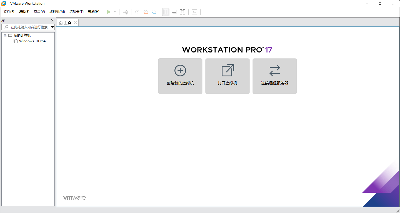Screen dimensions: 400x213
Task: Click the computer icon beside 我的计算机
Action: (x=10, y=36)
